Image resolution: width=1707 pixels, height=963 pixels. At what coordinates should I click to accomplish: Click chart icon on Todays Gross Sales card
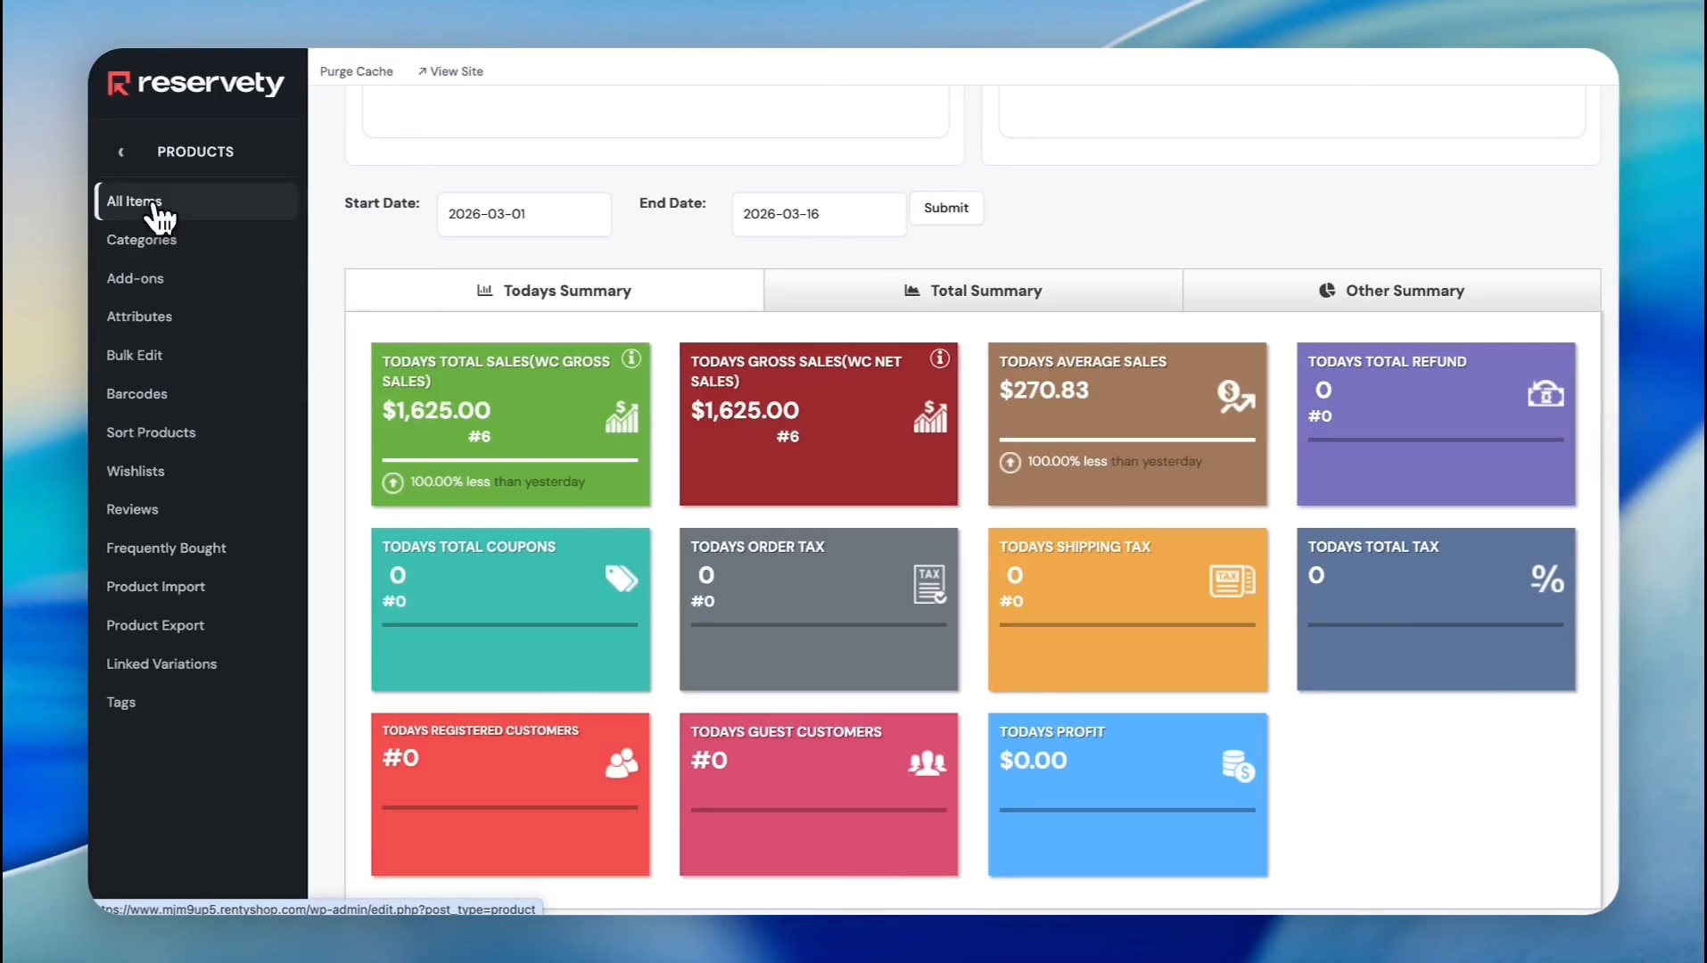(930, 417)
